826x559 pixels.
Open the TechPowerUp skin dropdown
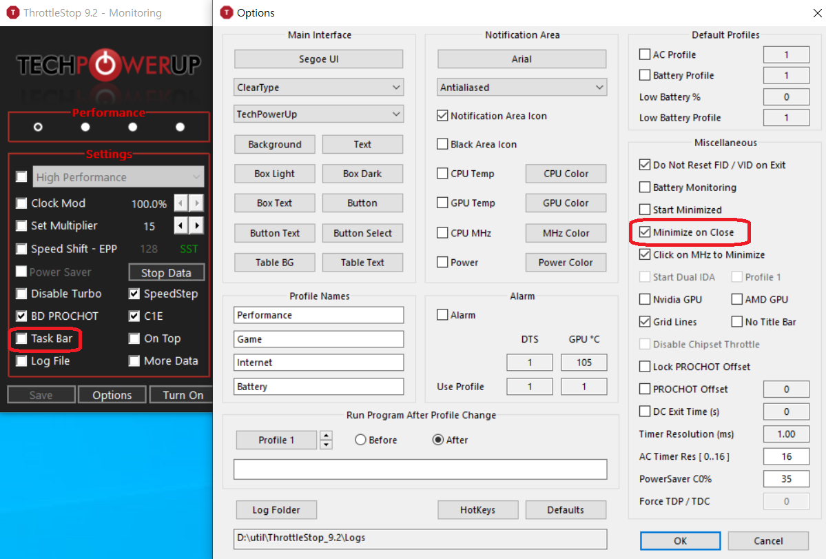[319, 114]
